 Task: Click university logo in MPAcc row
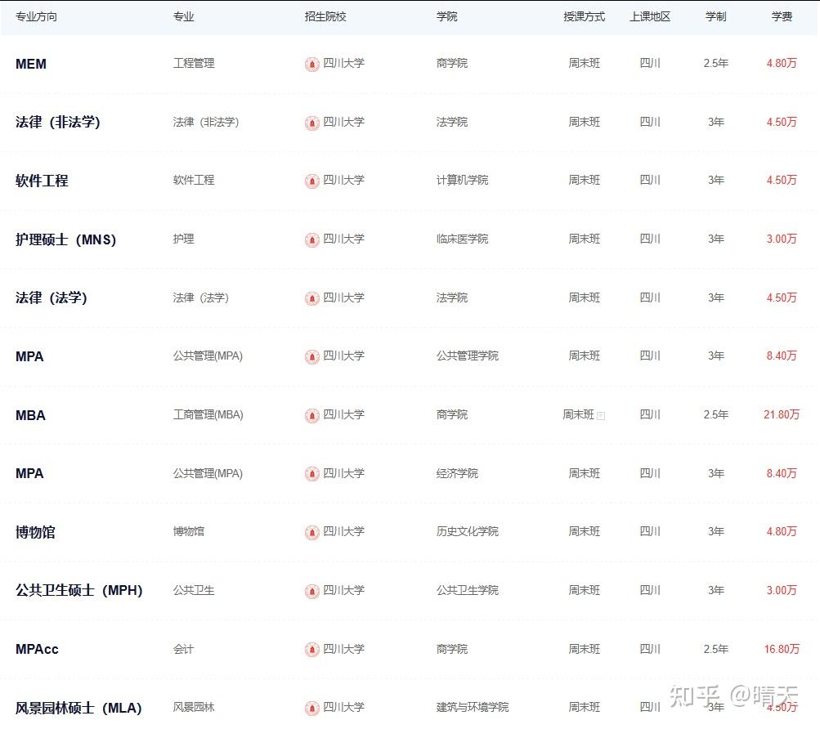pyautogui.click(x=312, y=650)
